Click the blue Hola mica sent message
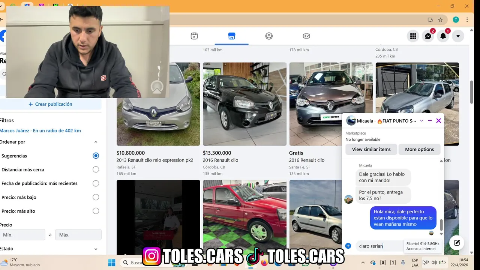 point(403,218)
